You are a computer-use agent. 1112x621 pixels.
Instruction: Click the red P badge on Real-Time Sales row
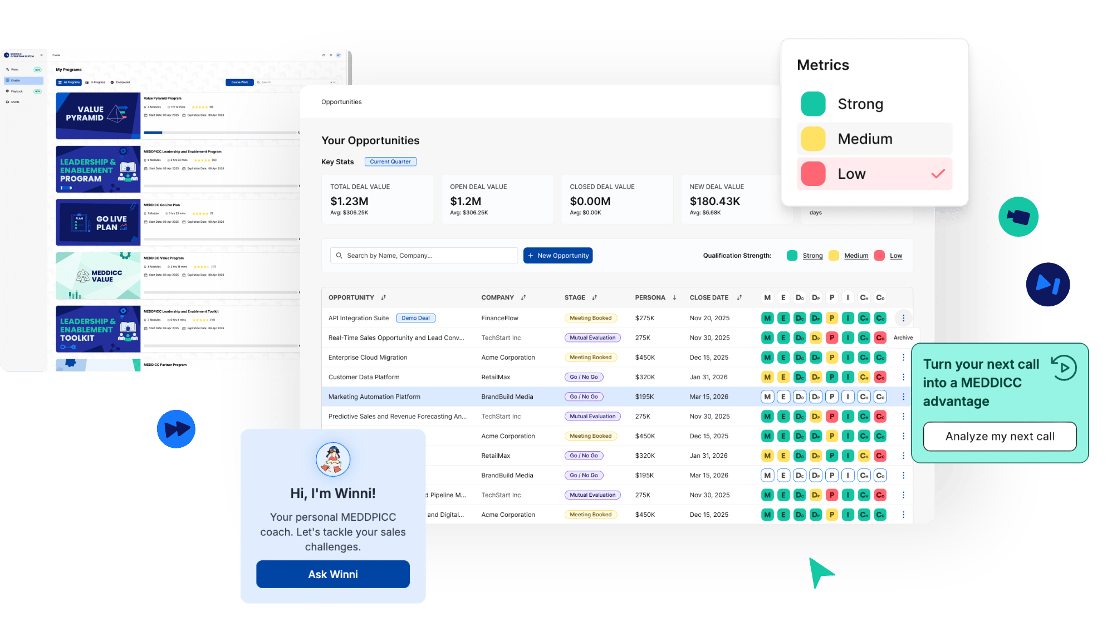[832, 338]
